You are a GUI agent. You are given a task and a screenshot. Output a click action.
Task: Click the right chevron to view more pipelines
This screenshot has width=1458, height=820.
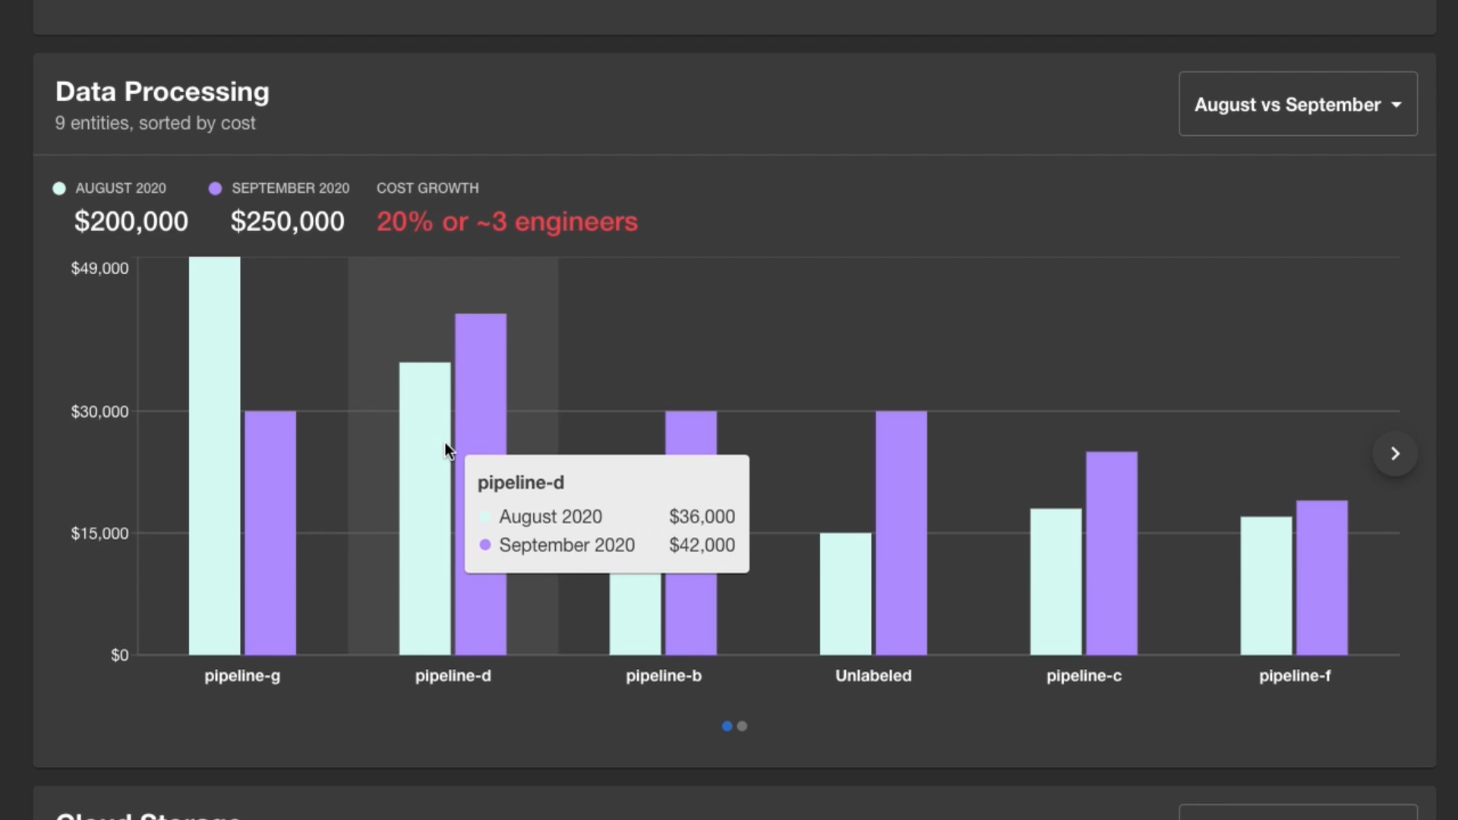pyautogui.click(x=1394, y=453)
